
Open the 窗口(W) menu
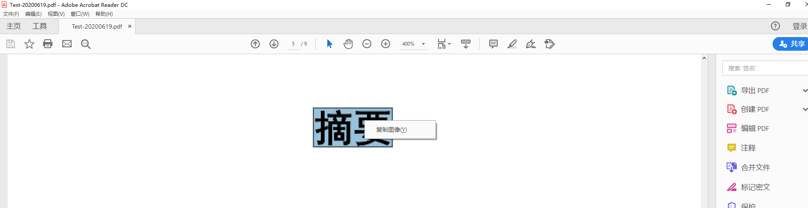point(80,14)
